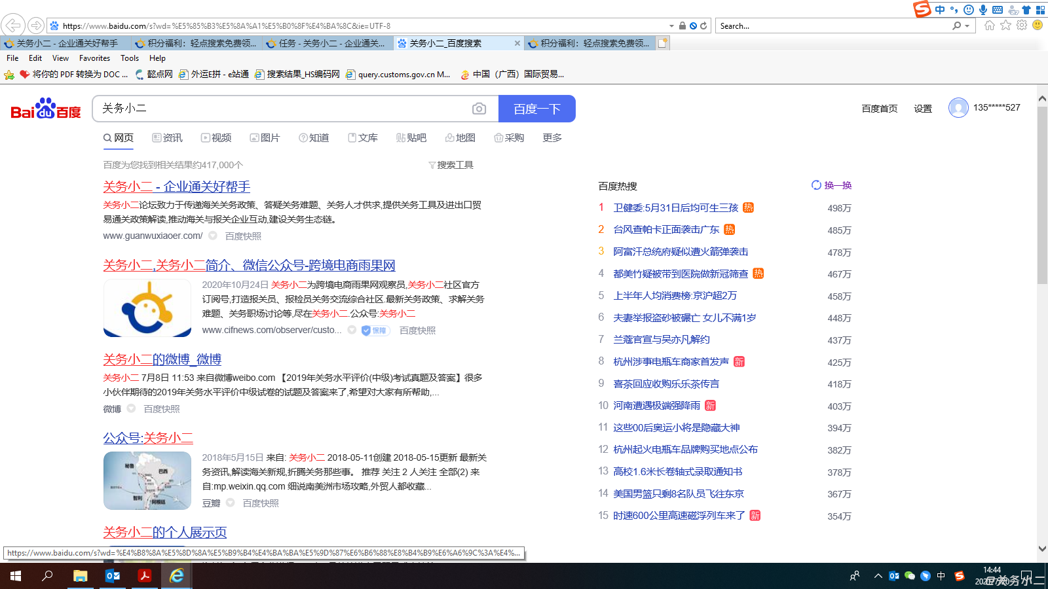Screen dimensions: 1048x589
Task: Open Outlook from the taskbar
Action: pos(113,576)
